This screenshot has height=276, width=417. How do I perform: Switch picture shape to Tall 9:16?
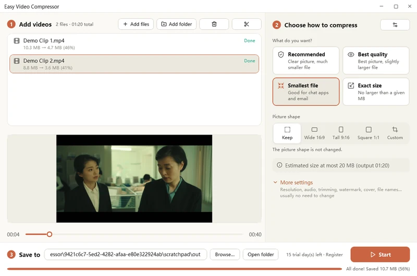tap(341, 133)
